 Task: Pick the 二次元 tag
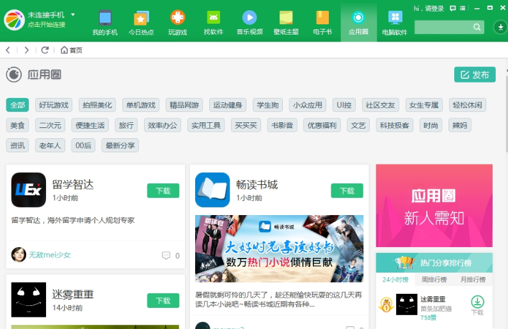pyautogui.click(x=50, y=125)
